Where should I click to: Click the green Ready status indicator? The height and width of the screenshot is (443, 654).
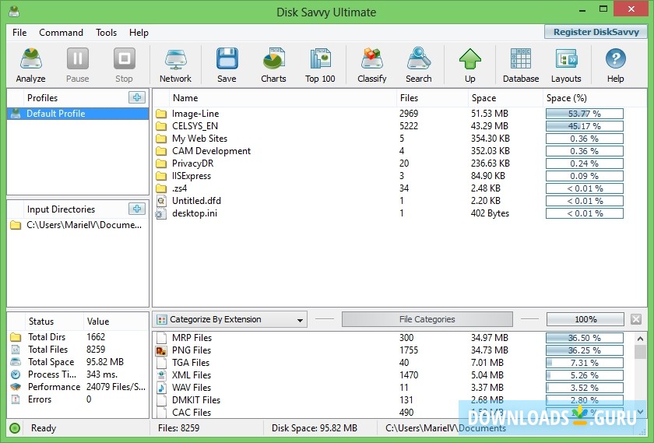pos(15,428)
